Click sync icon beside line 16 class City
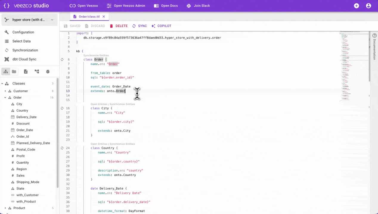The image size is (378, 214). (62, 108)
